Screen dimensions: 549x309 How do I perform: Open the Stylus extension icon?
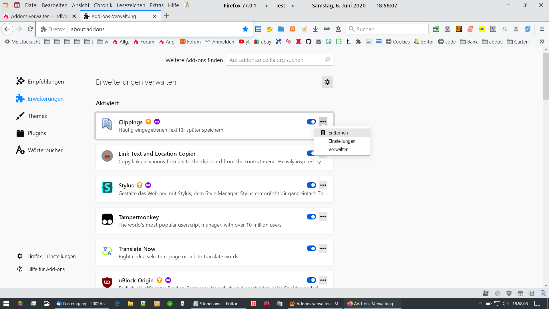coord(107,188)
